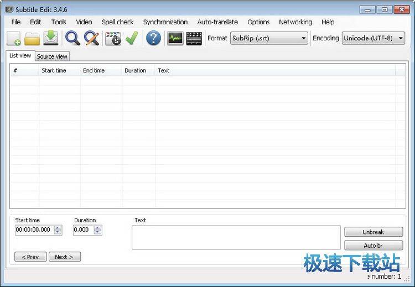Click the New subtitle file icon
This screenshot has width=415, height=287.
(14, 38)
